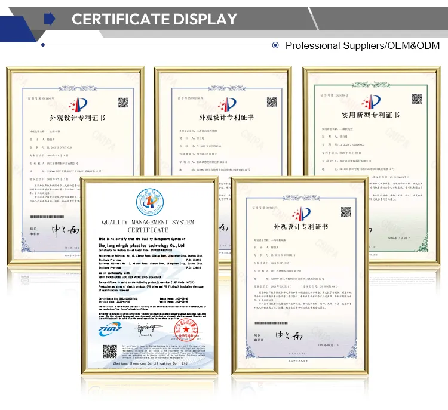
Task: Click the 外观设计专利证书 title on the top-left certificate
Action: 78,118
